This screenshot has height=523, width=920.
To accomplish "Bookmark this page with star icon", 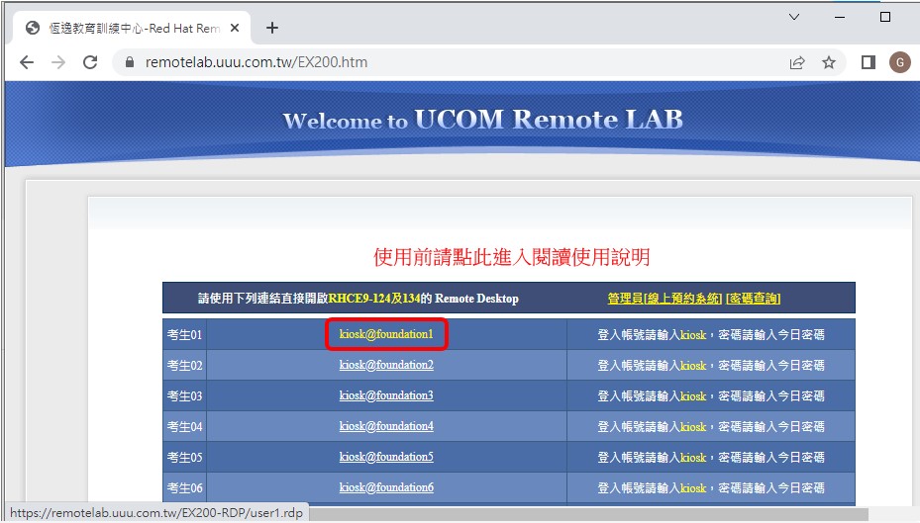I will coord(829,62).
